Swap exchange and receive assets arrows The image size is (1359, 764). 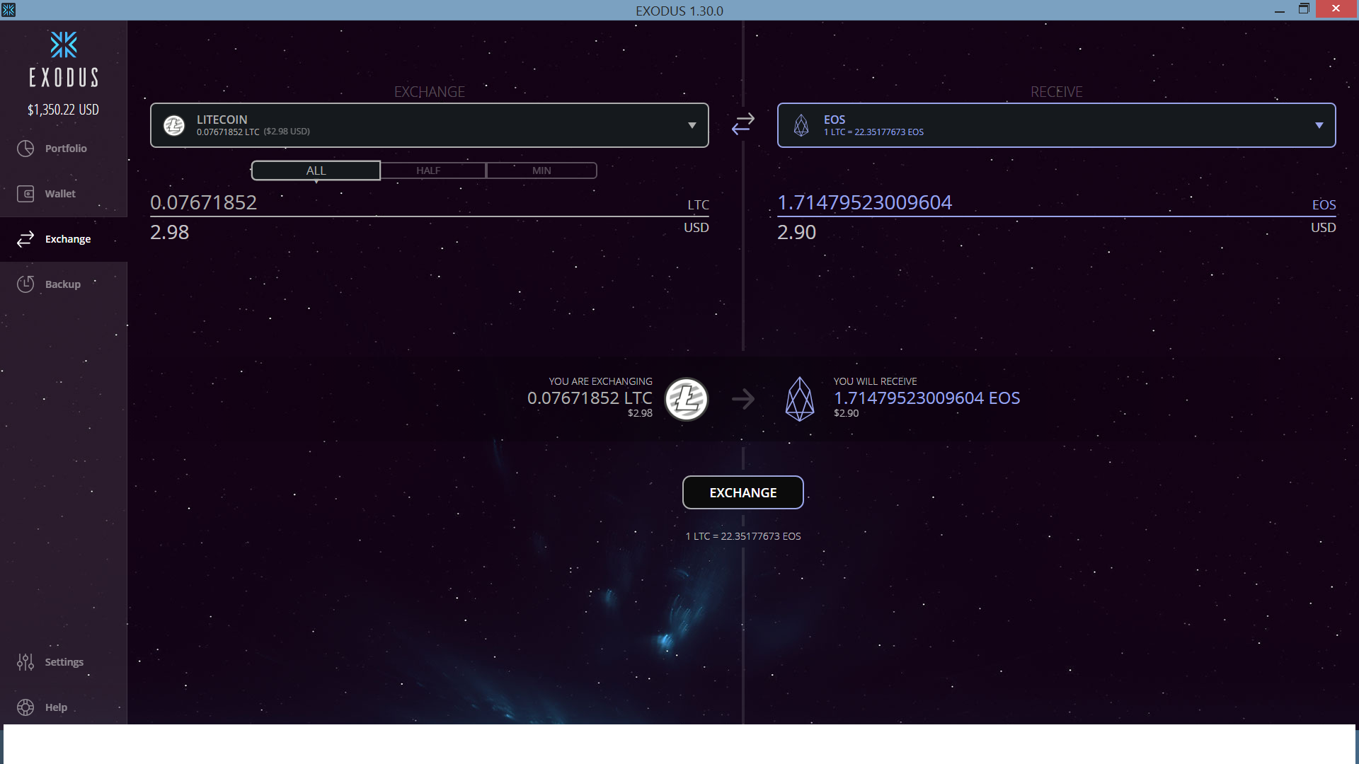(x=743, y=125)
